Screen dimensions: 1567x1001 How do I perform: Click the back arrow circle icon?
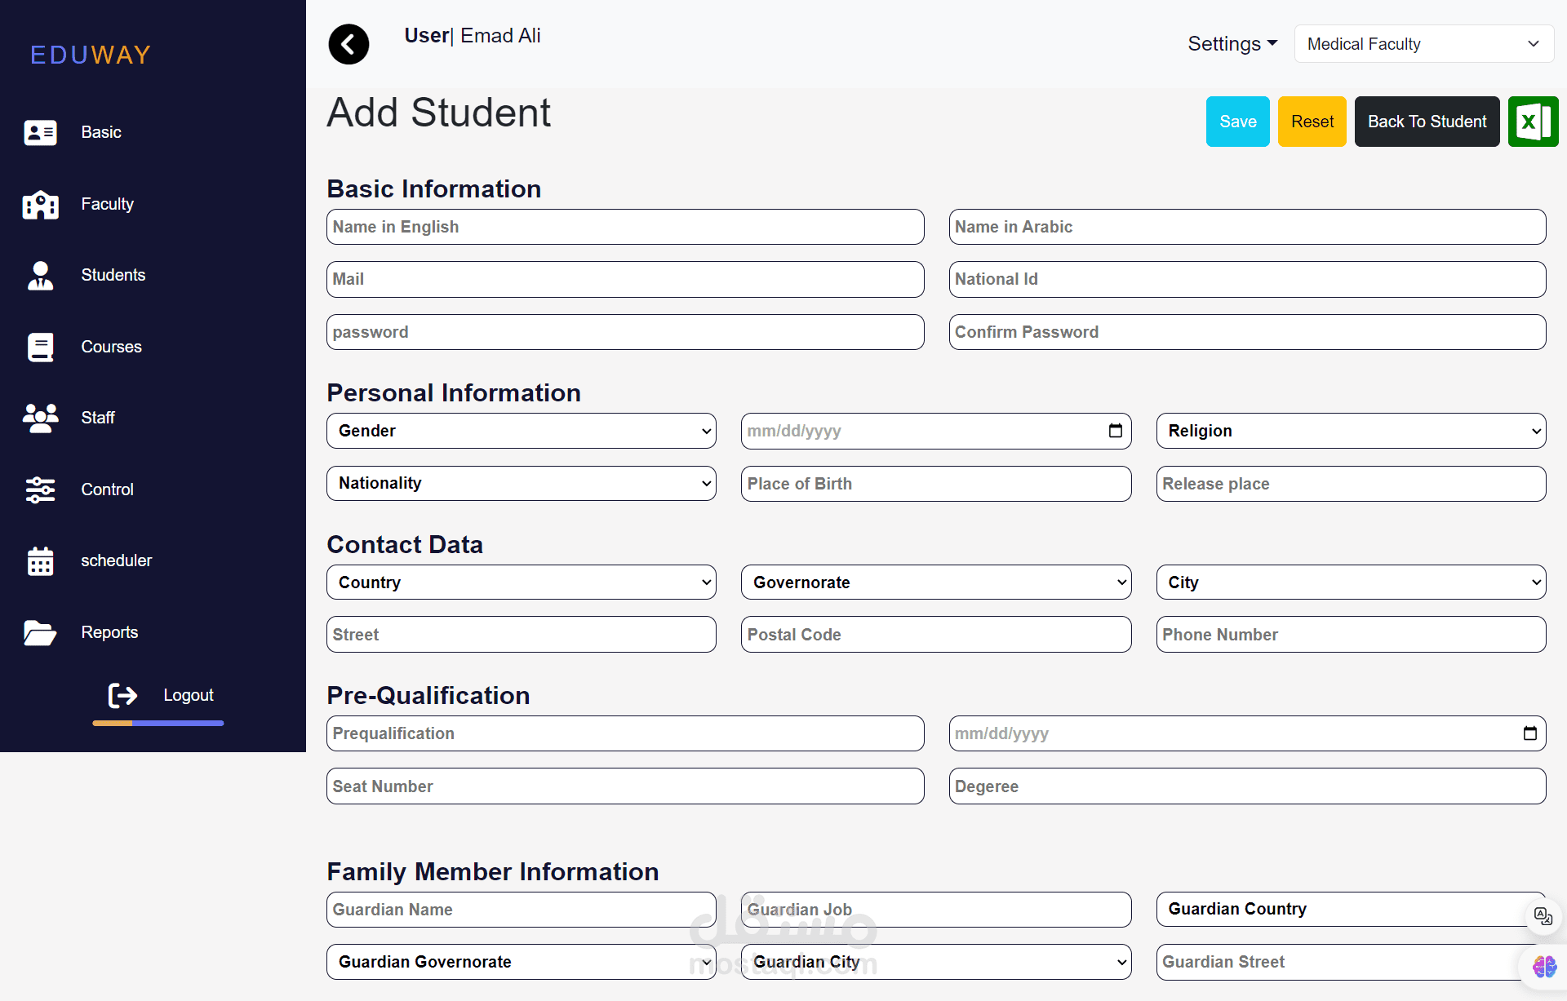(x=348, y=44)
